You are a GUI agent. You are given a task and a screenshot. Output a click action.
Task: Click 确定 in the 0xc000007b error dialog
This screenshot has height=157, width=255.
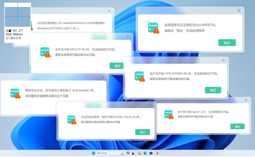tap(227, 43)
